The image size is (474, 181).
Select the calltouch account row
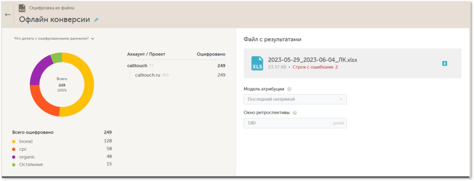(176, 66)
